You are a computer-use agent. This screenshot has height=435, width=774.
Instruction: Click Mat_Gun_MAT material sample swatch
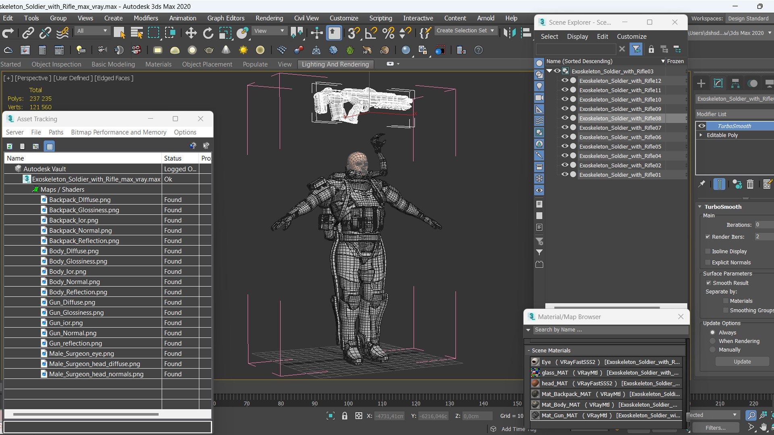tap(535, 415)
